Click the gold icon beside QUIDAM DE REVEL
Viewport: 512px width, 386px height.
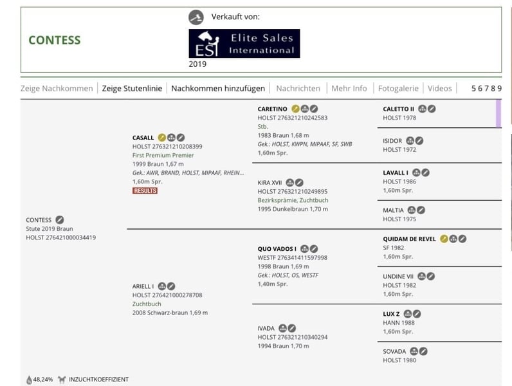click(x=444, y=239)
